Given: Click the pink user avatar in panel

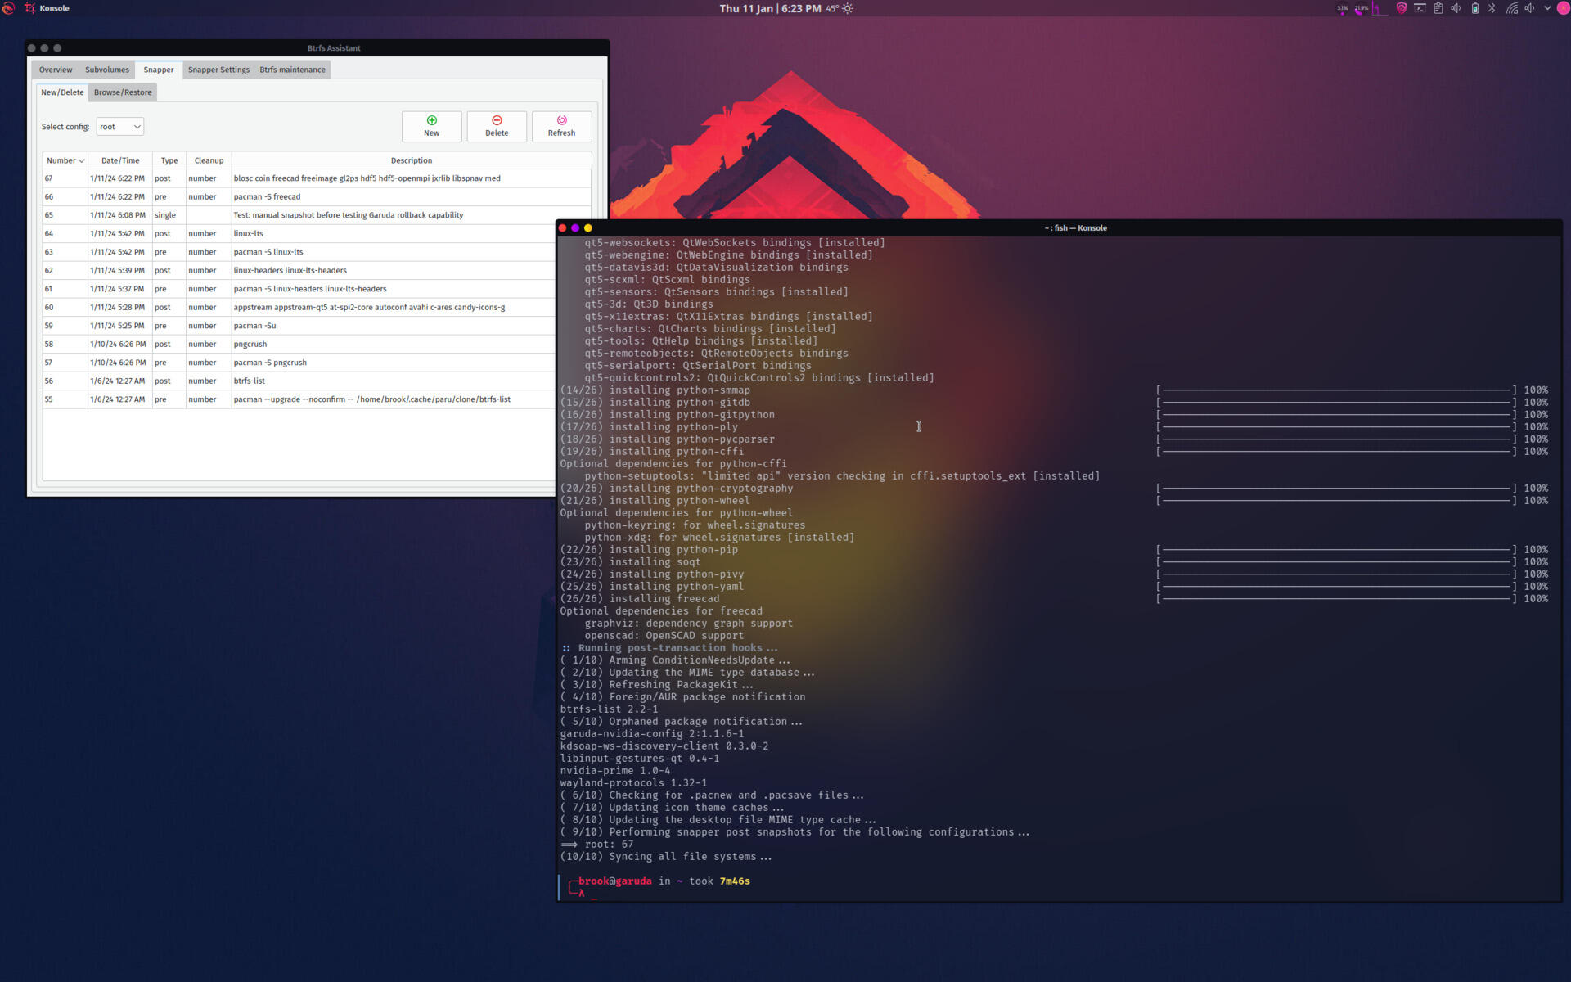Looking at the screenshot, I should [1562, 8].
